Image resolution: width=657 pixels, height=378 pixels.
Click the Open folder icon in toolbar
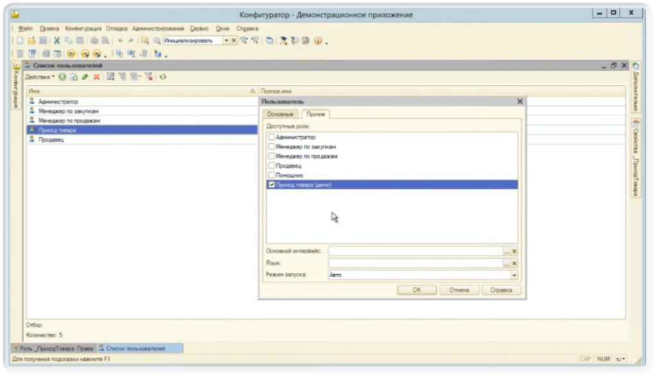click(32, 41)
